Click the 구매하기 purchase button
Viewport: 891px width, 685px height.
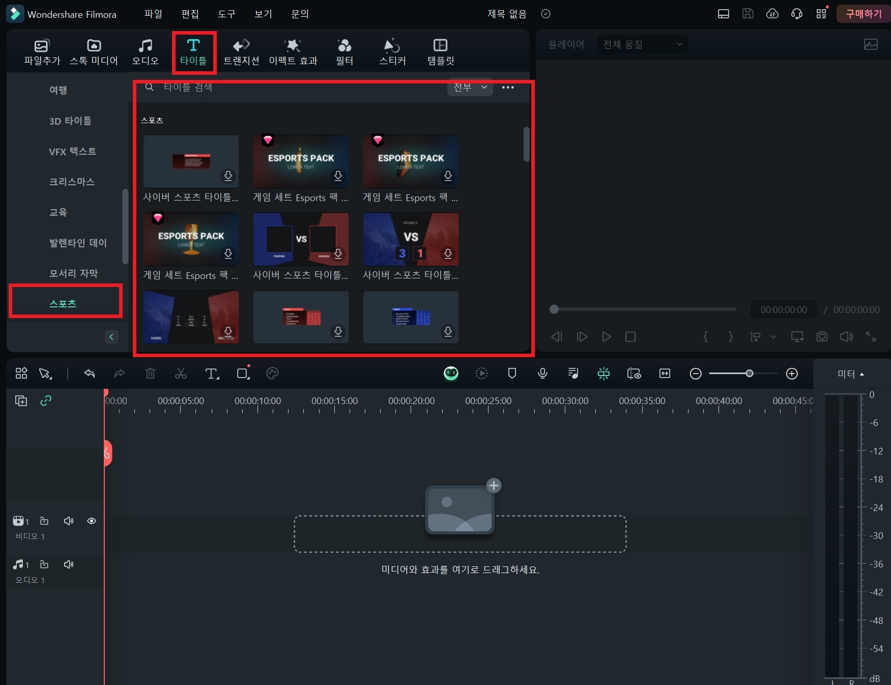coord(864,14)
